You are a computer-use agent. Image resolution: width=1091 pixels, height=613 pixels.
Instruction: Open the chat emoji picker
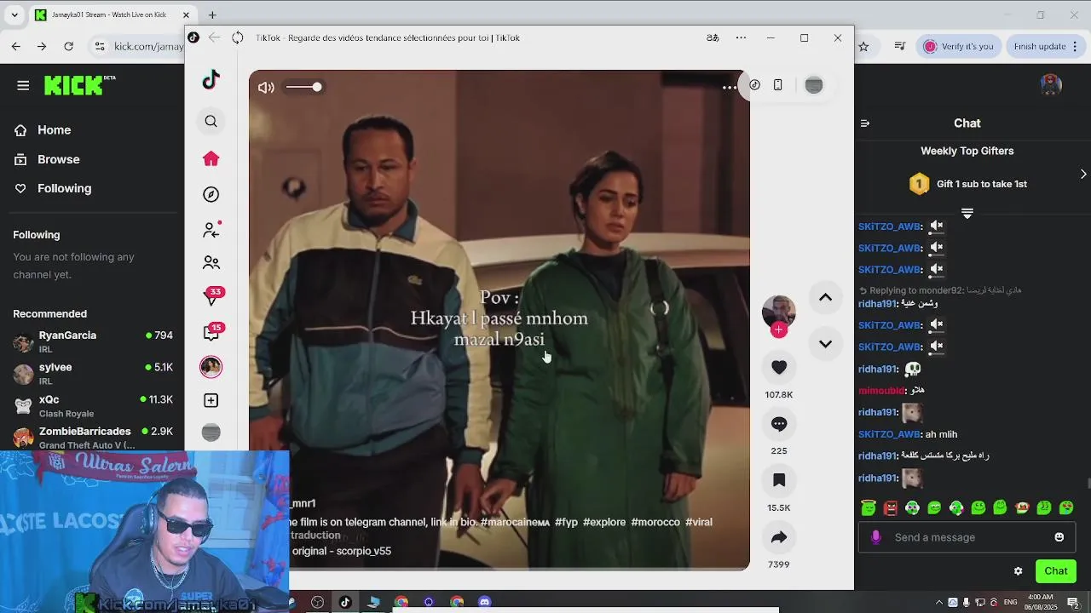coord(1059,537)
